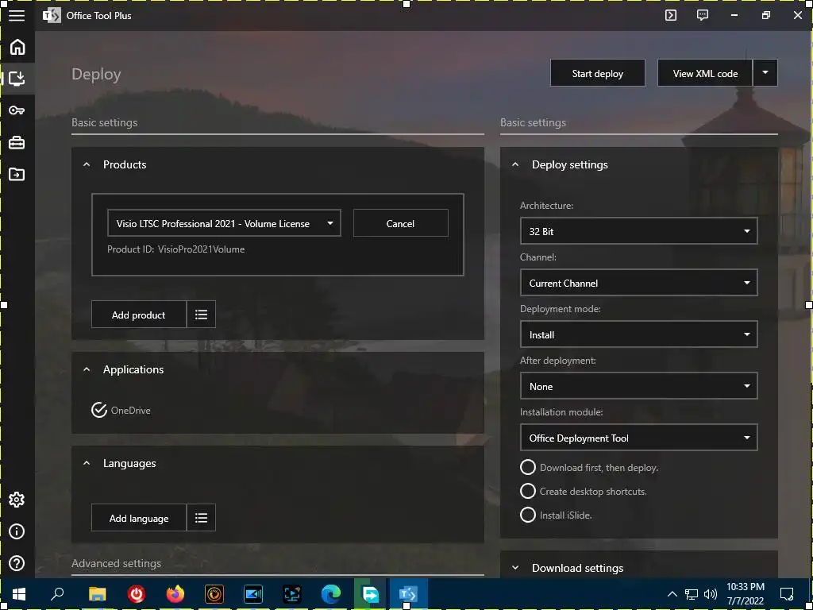Click the View XML code button

[705, 72]
